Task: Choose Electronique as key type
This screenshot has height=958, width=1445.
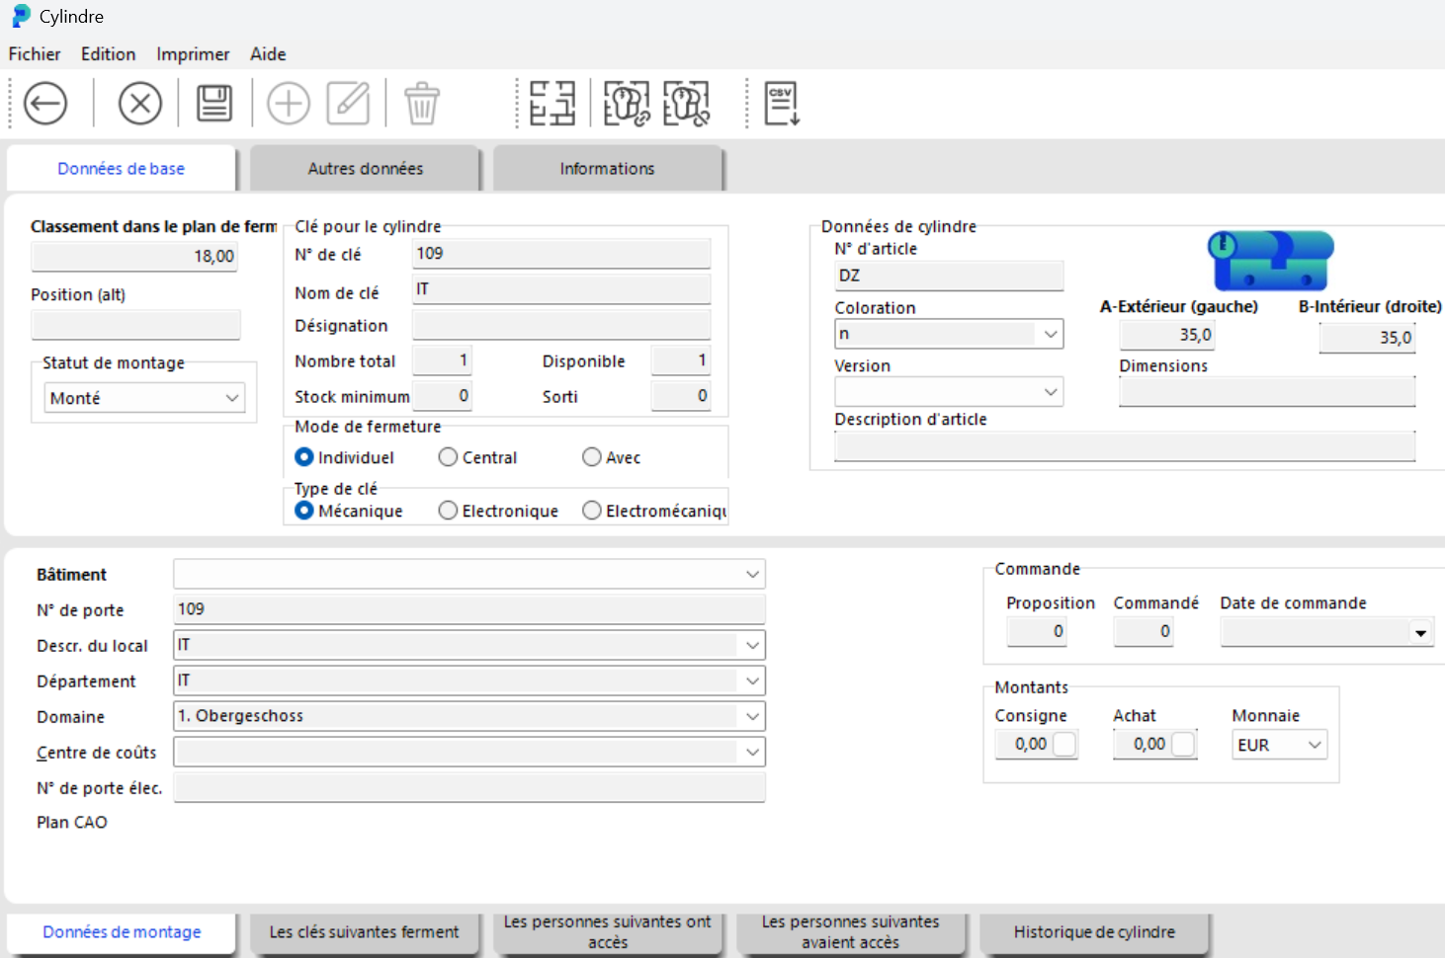Action: [449, 511]
